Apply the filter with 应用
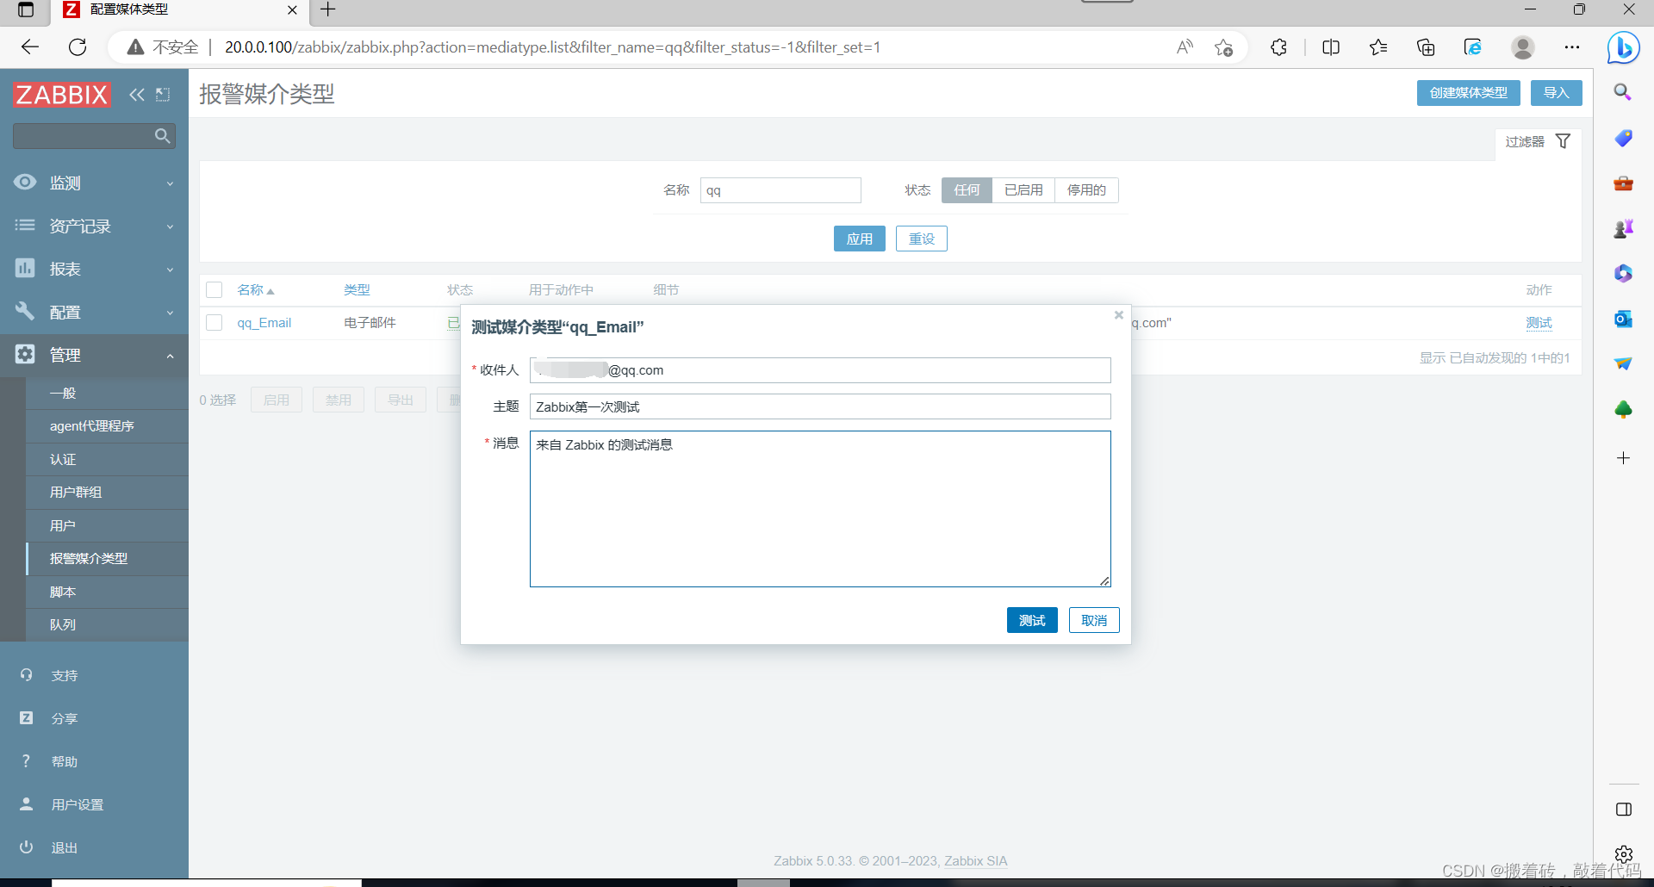 pos(859,239)
